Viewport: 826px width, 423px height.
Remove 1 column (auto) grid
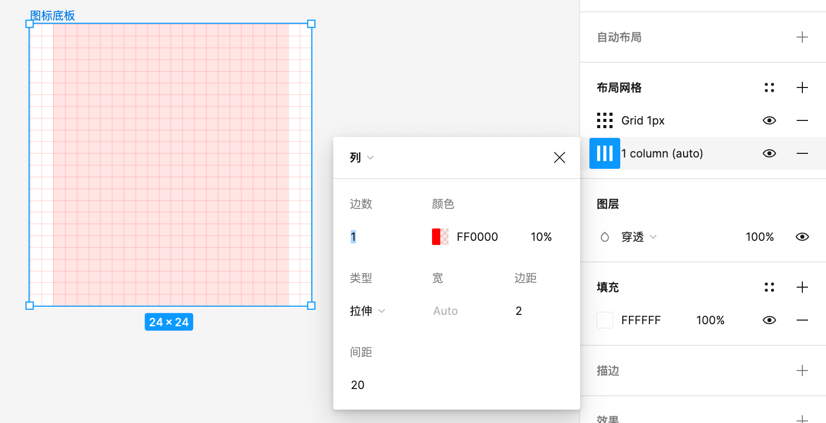point(802,153)
